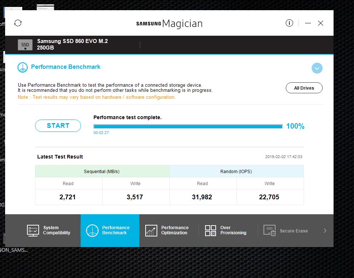Click the Performance Benchmark header icon
The width and height of the screenshot is (354, 278).
(x=23, y=67)
